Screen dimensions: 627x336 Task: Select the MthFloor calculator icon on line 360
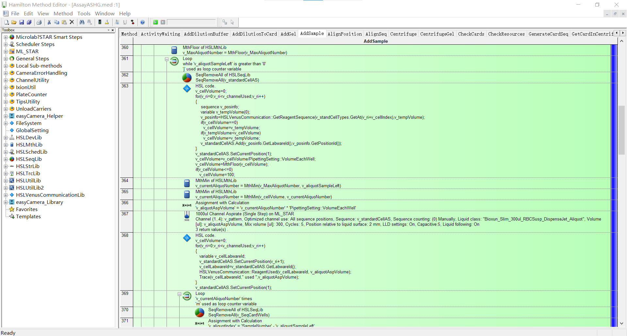(174, 50)
